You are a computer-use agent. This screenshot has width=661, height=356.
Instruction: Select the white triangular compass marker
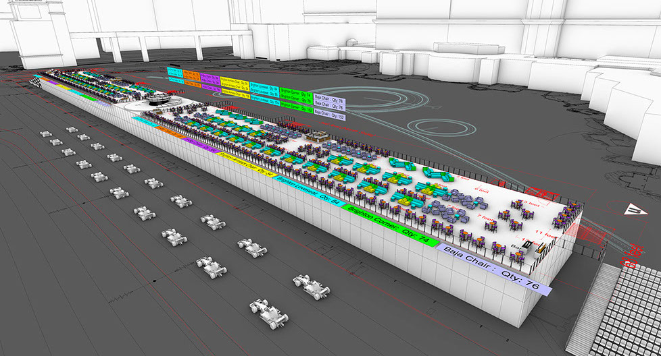635,210
